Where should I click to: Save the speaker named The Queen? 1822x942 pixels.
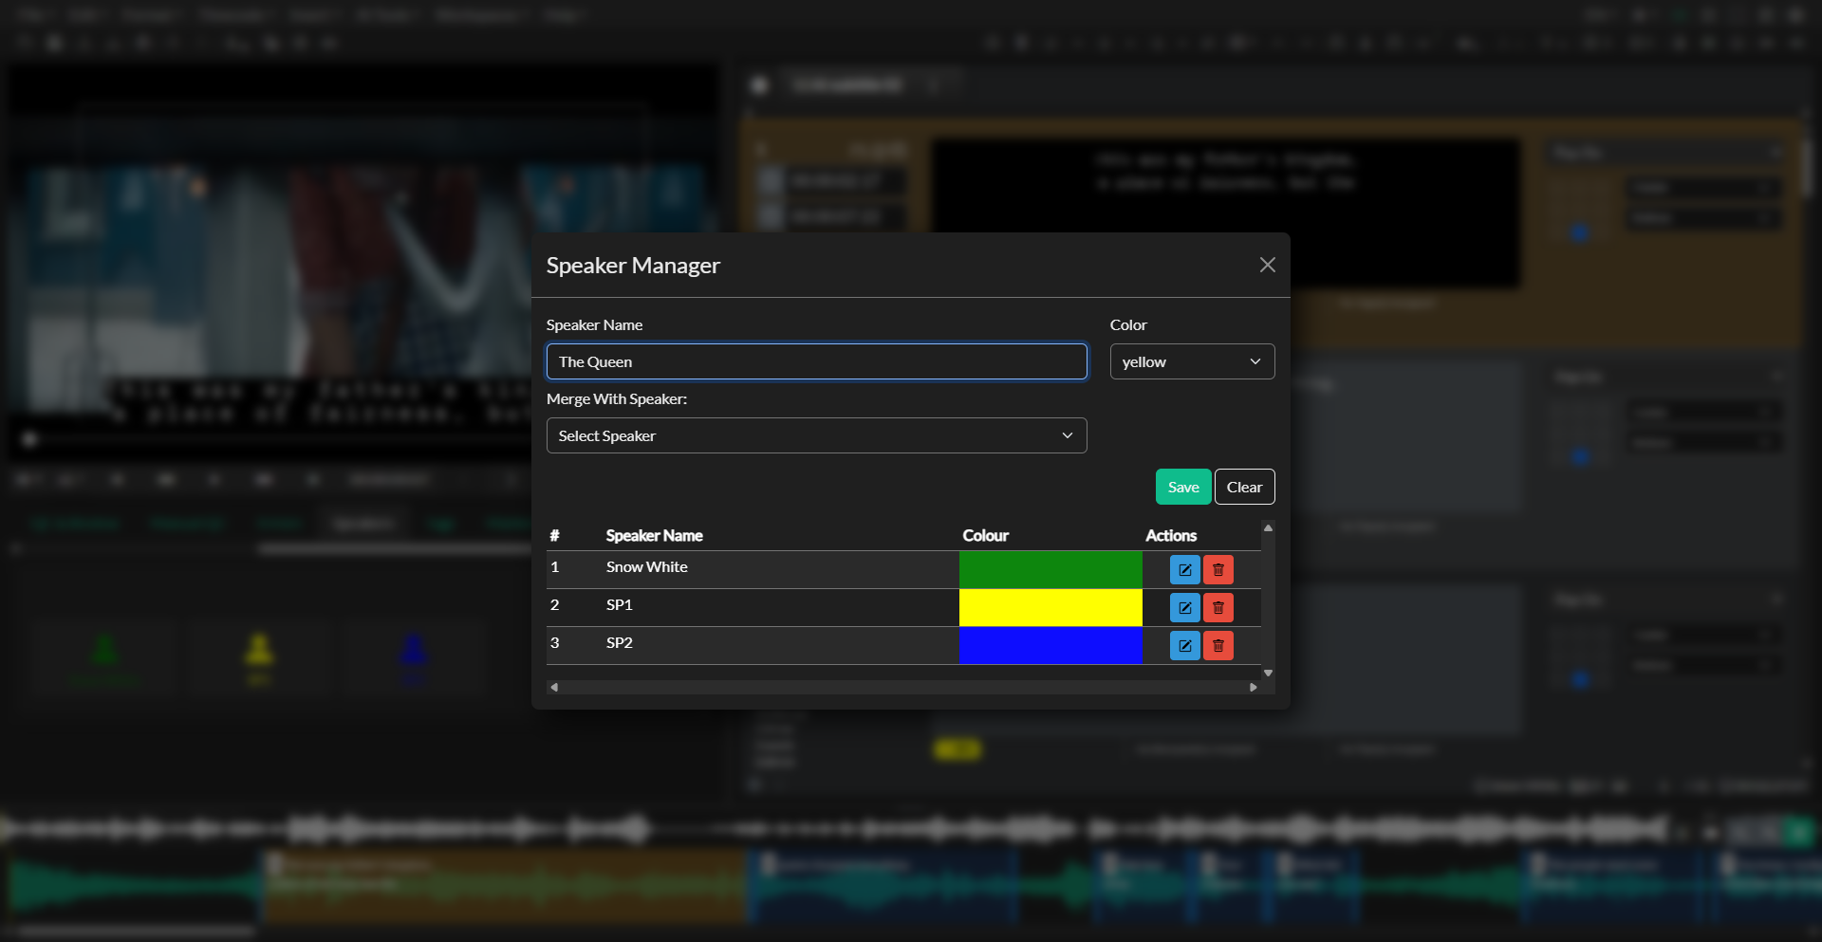(1182, 486)
